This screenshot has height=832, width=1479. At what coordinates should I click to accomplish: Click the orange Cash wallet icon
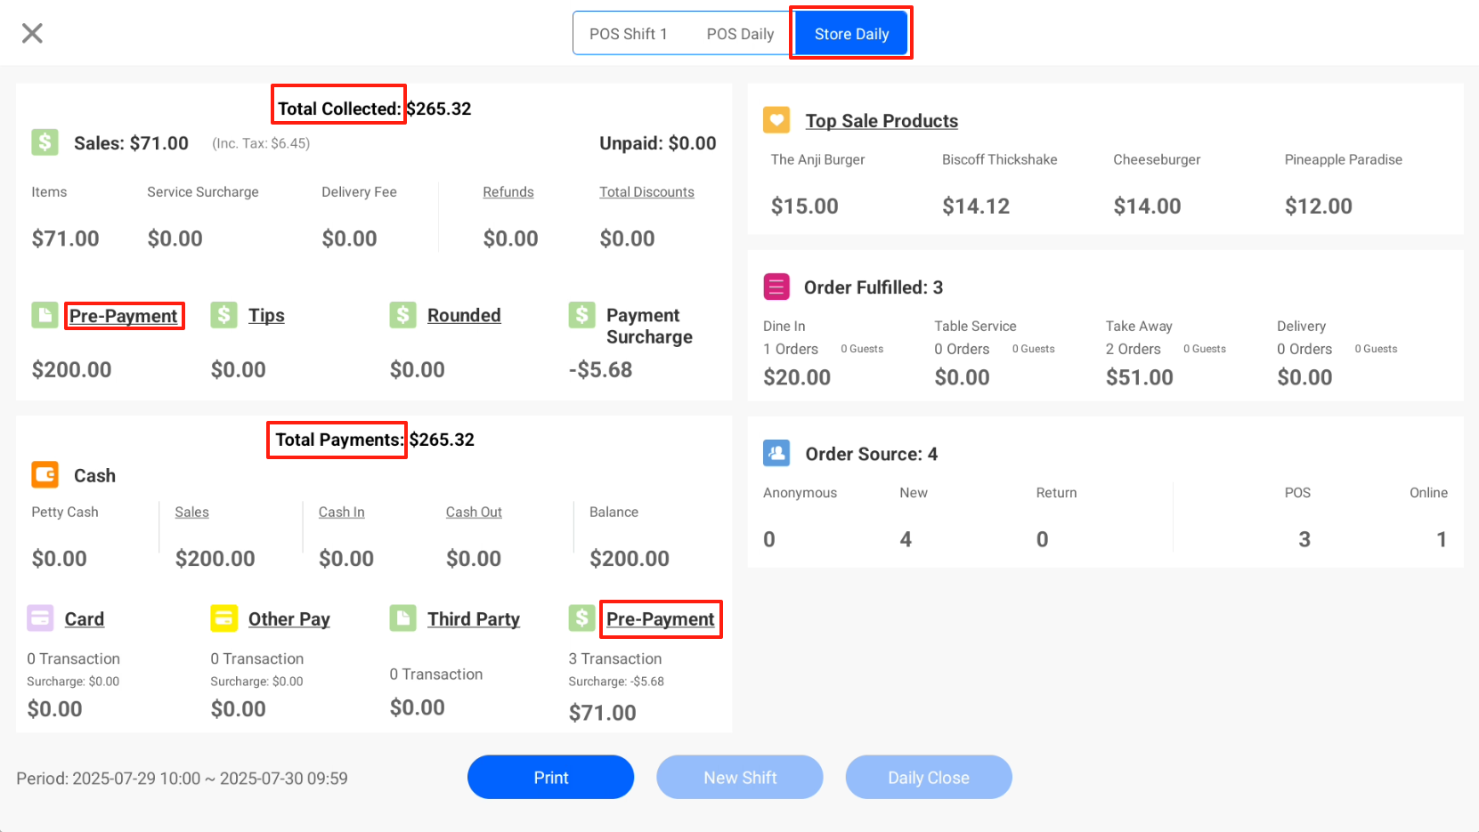pyautogui.click(x=45, y=474)
